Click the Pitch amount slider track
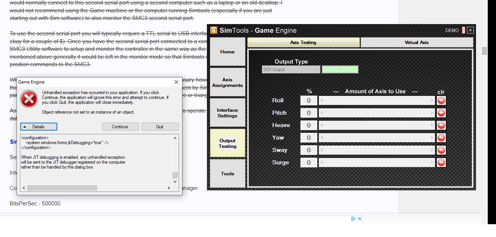This screenshot has height=237, width=496. tap(377, 113)
